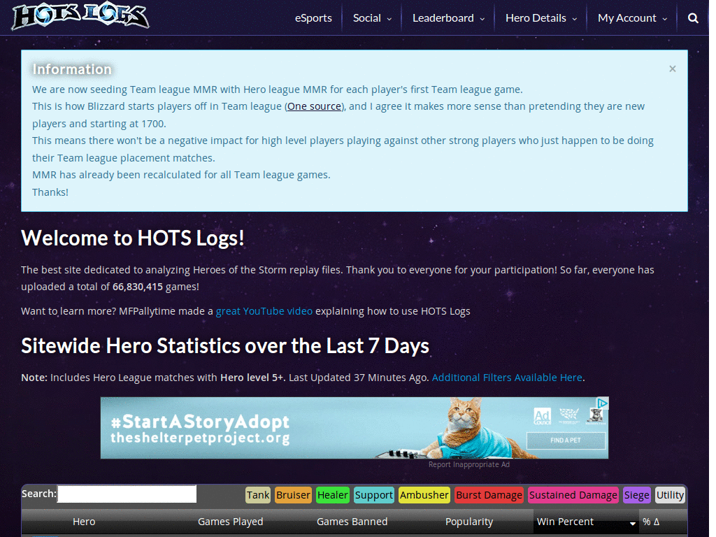Open Additional Filters Available Here link
The image size is (716, 537).
click(507, 378)
